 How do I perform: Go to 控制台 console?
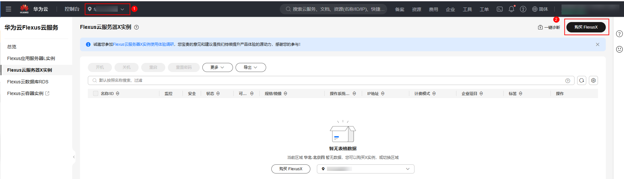(72, 9)
